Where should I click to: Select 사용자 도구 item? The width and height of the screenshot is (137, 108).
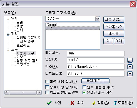coord(26,53)
